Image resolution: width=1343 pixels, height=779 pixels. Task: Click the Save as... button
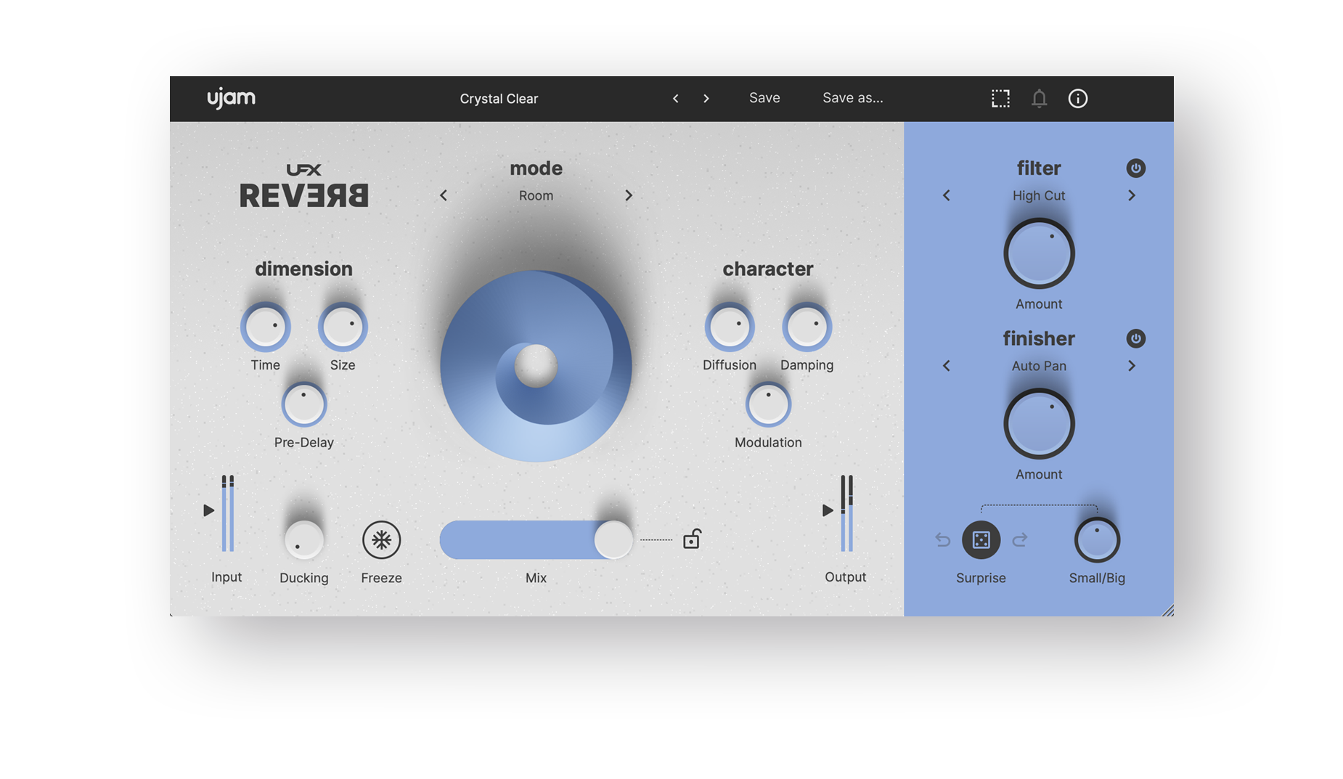pos(853,98)
